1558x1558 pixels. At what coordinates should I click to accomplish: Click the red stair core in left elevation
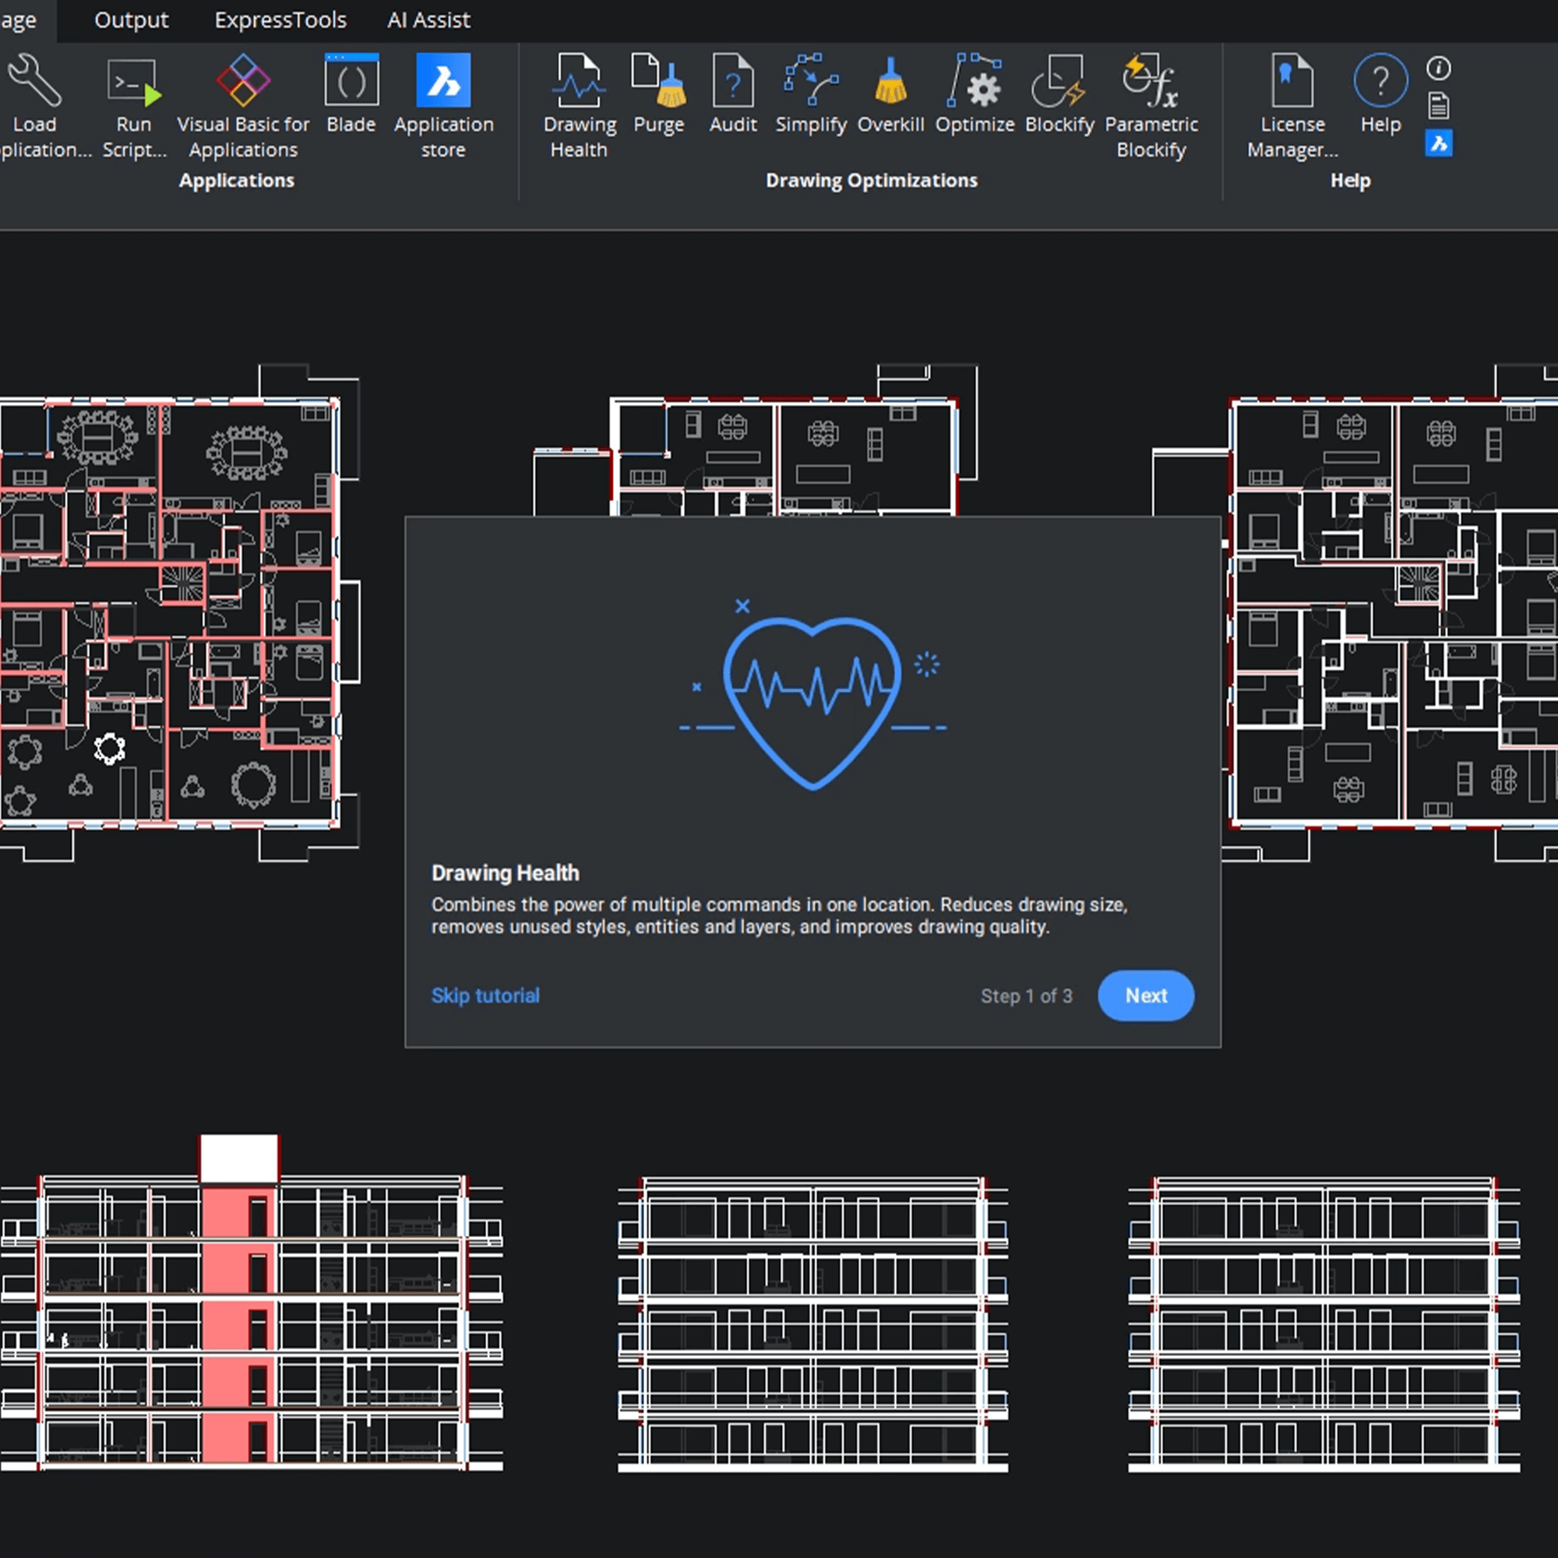[x=238, y=1323]
